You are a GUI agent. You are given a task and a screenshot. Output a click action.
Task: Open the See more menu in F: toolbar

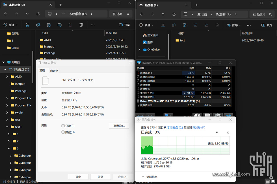pyautogui.click(x=249, y=25)
